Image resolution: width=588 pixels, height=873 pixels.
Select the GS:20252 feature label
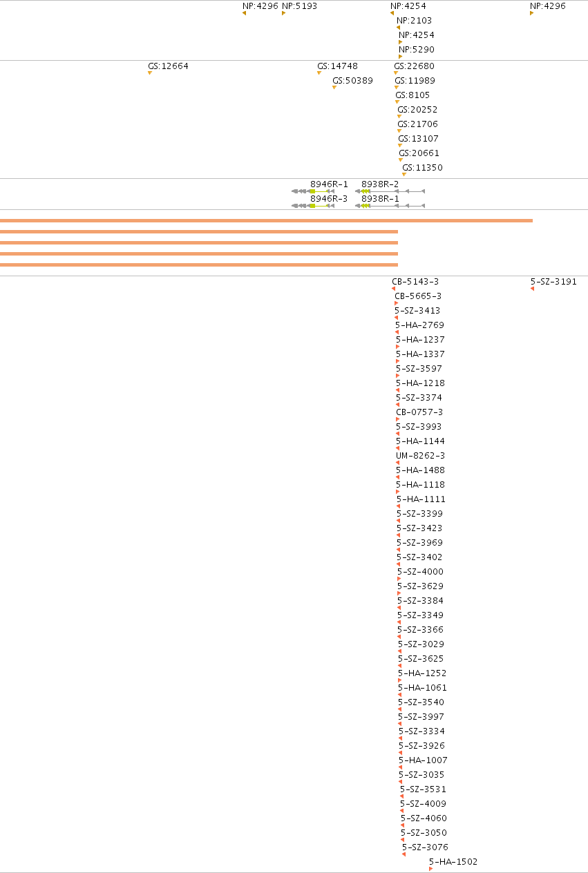click(x=417, y=110)
